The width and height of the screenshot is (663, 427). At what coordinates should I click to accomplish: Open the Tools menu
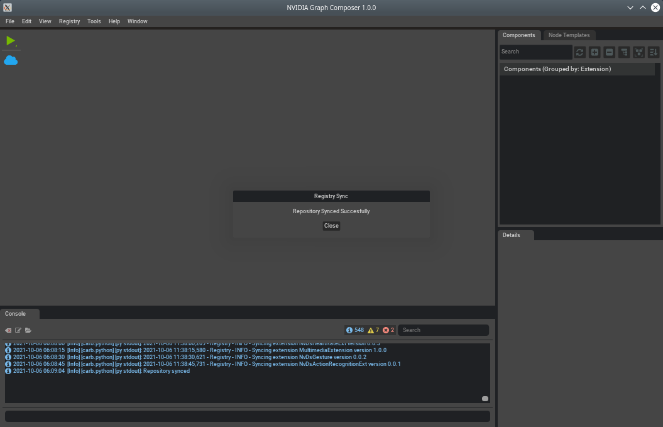click(x=94, y=21)
